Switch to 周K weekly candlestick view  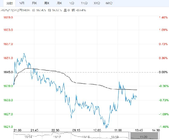click(47, 3)
